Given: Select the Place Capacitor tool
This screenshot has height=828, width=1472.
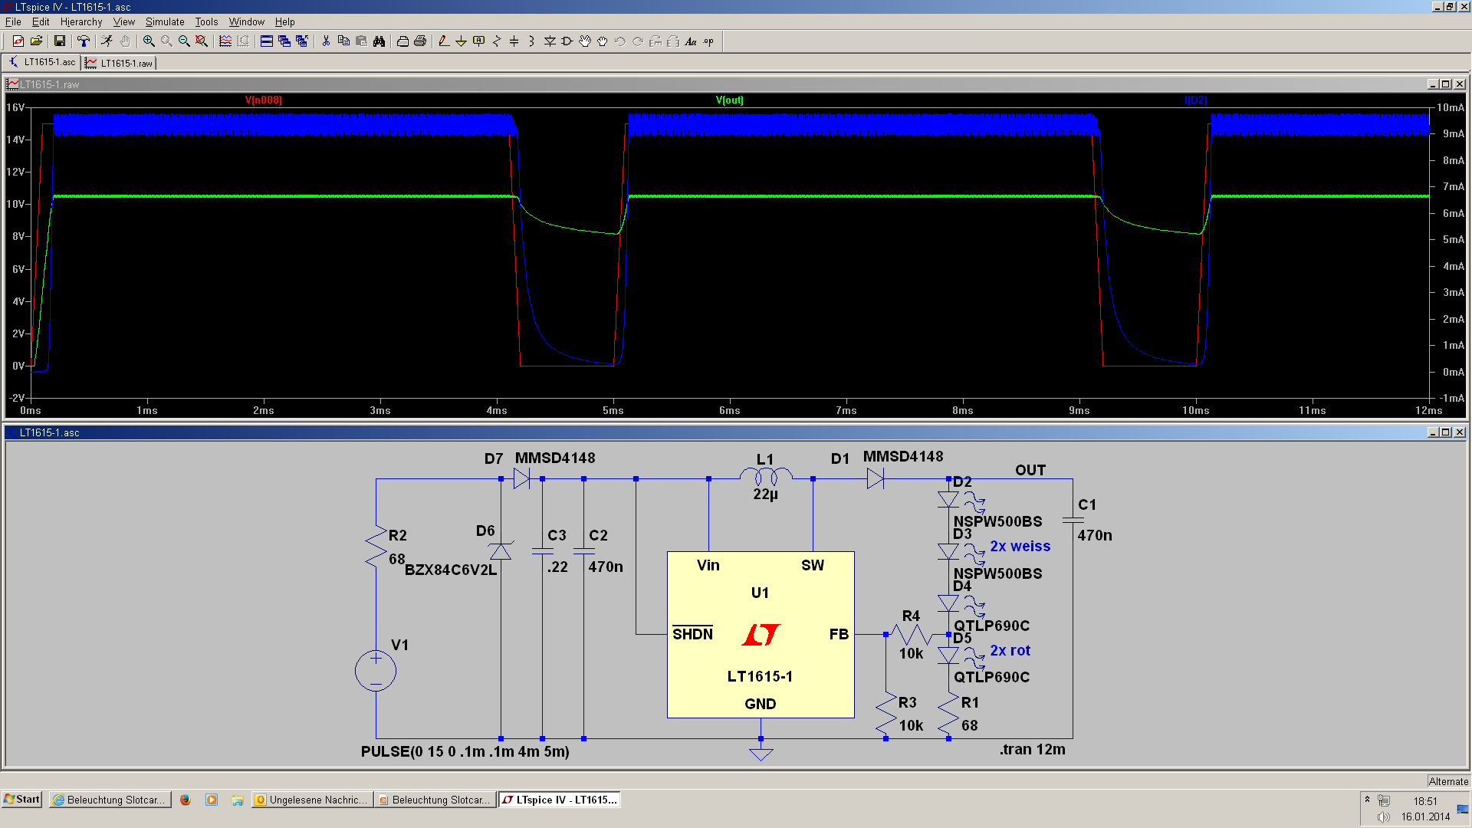Looking at the screenshot, I should point(514,41).
